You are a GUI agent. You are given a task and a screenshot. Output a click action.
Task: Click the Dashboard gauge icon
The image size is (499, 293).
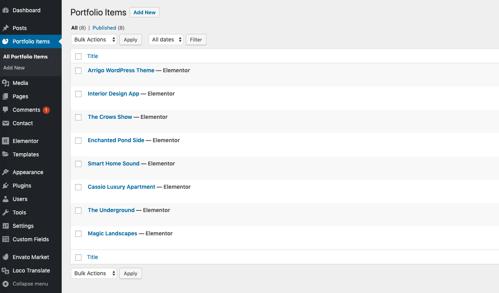coord(6,10)
